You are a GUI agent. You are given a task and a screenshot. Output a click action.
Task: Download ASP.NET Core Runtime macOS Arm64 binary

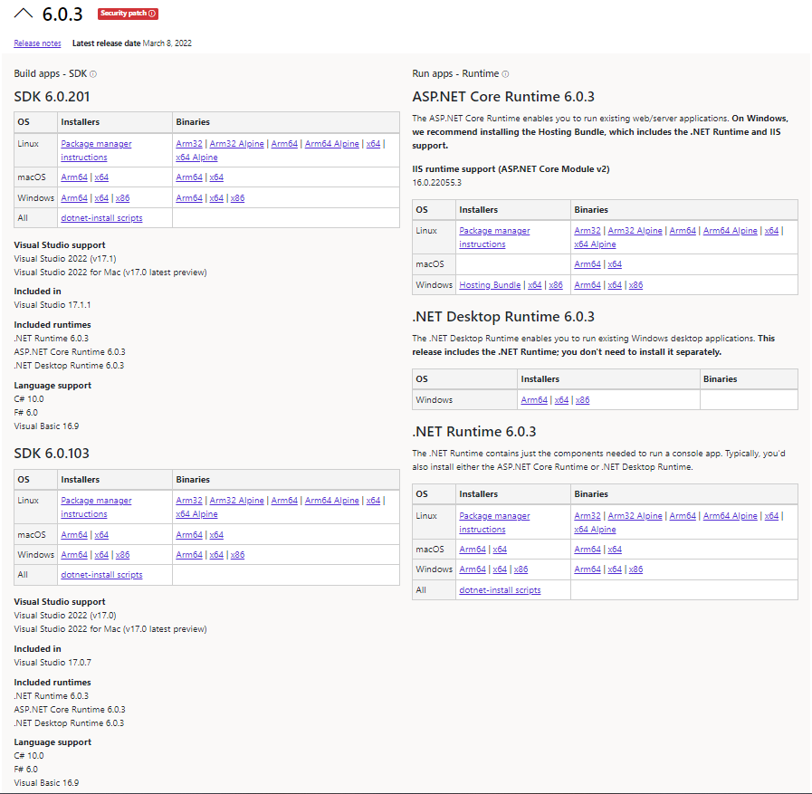(588, 264)
